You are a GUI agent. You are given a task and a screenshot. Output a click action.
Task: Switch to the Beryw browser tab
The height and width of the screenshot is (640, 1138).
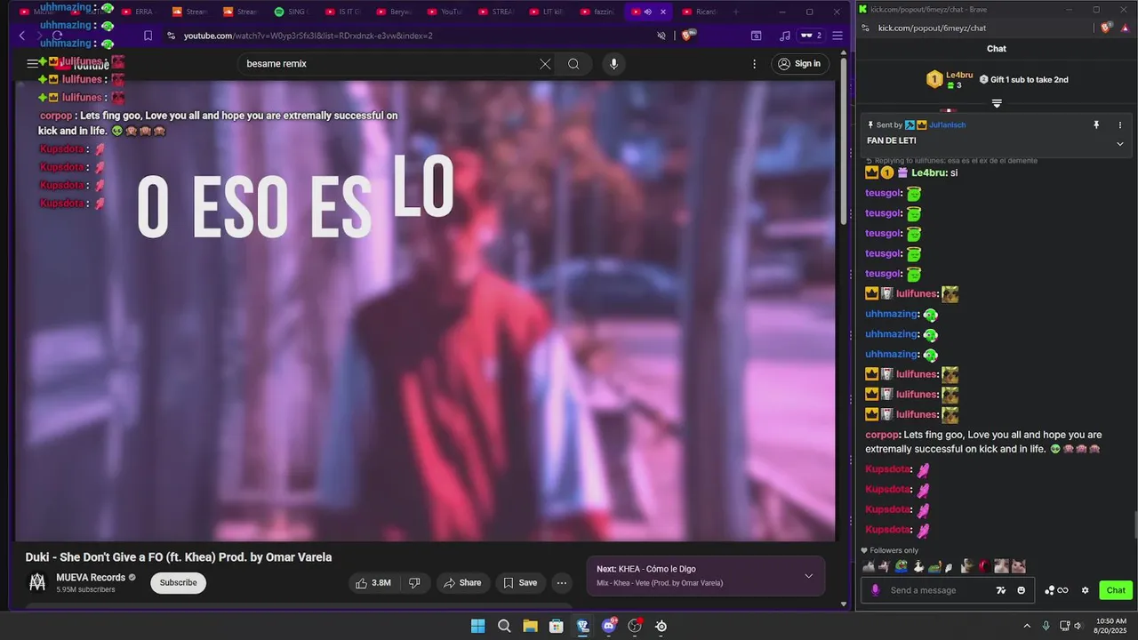(x=394, y=12)
